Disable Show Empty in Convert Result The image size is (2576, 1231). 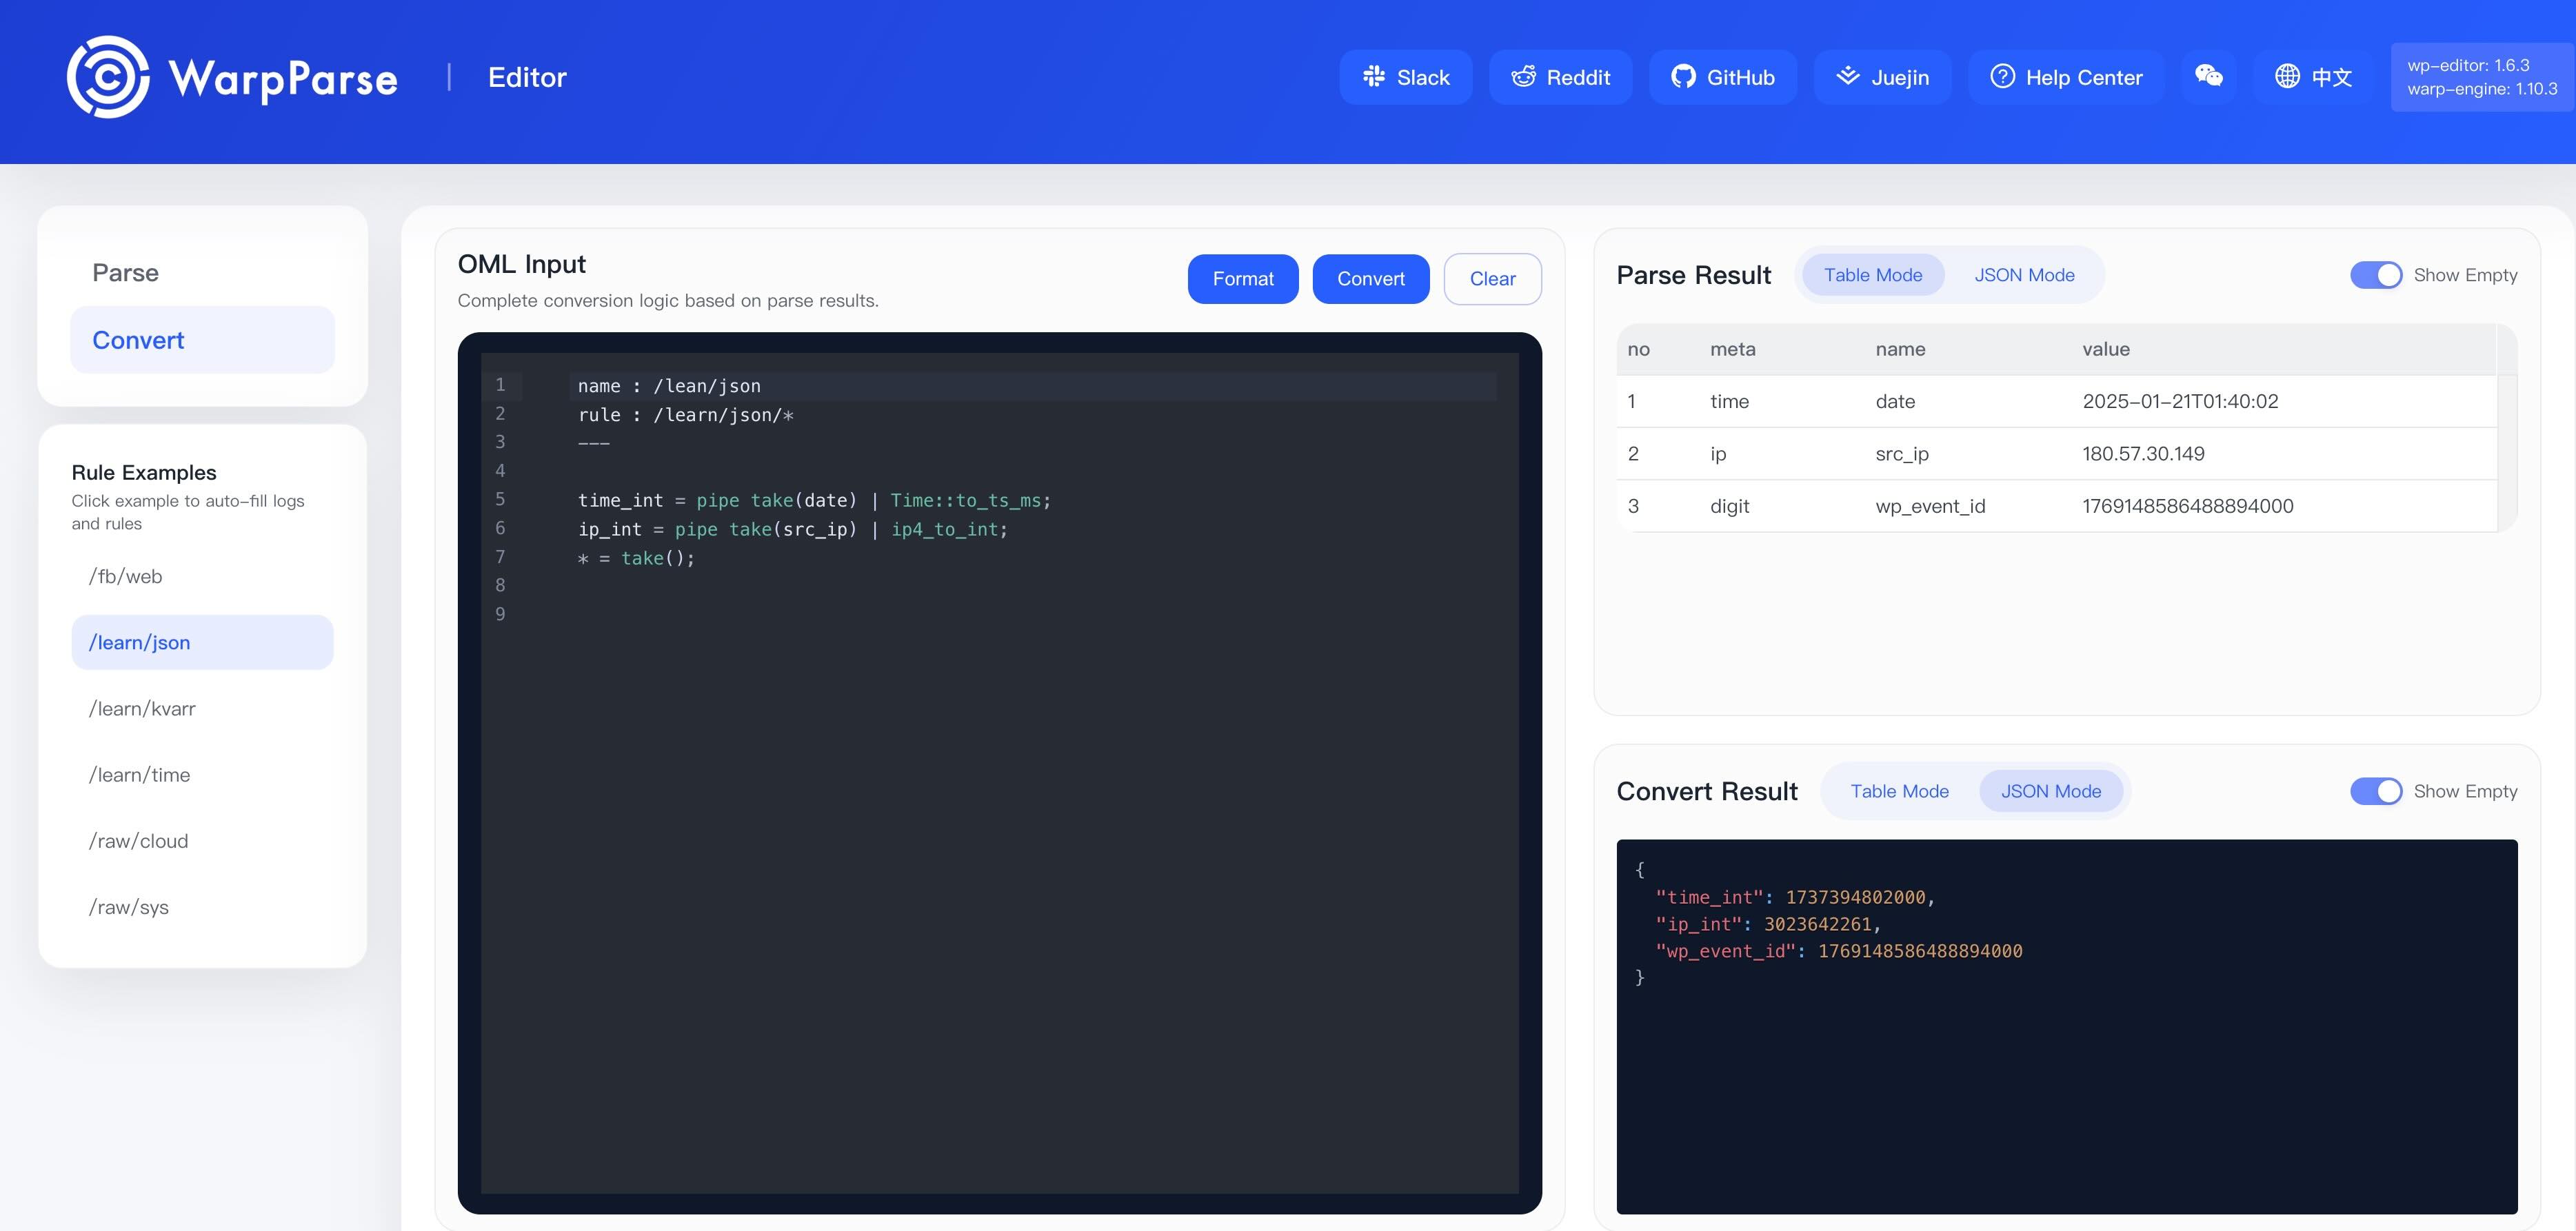(x=2376, y=791)
